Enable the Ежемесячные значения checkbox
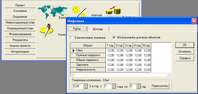This screenshot has width=198, height=94. click(72, 38)
